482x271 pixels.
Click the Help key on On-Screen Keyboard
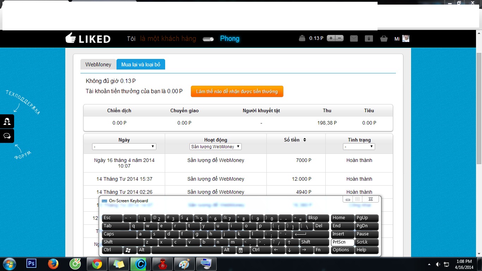pos(367,251)
